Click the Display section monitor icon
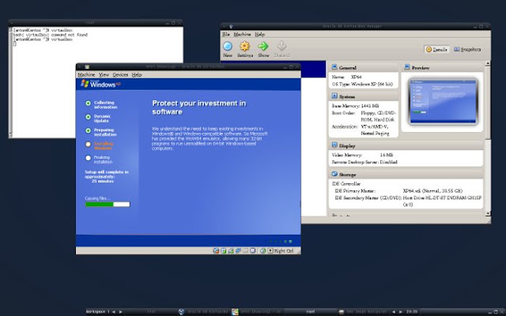The width and height of the screenshot is (506, 316). pyautogui.click(x=334, y=145)
